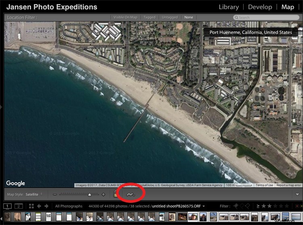Set rating filter to three stars
The image size is (303, 225).
[275, 206]
